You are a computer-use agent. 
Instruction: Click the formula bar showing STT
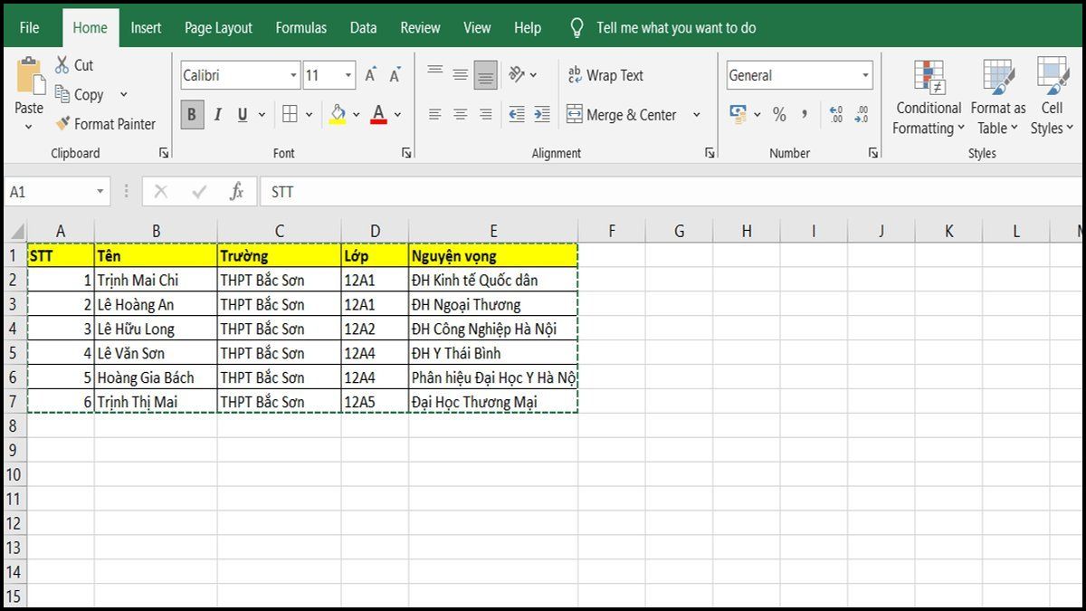pyautogui.click(x=670, y=192)
